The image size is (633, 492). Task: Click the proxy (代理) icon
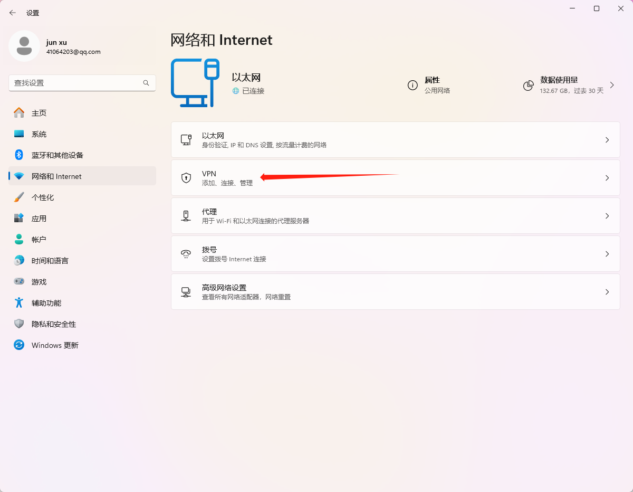point(186,216)
